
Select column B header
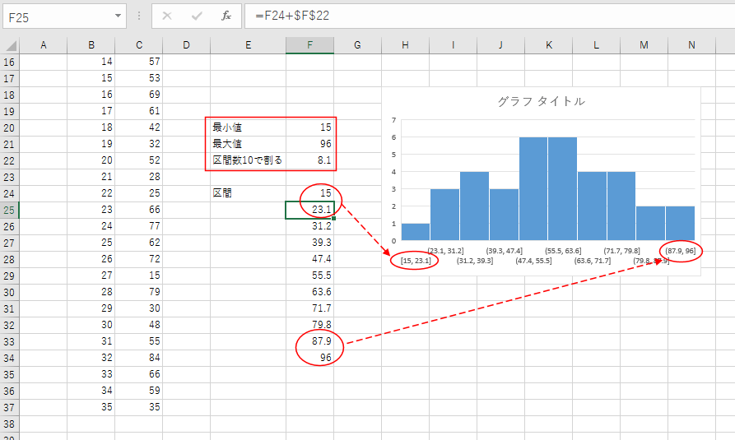tap(91, 46)
